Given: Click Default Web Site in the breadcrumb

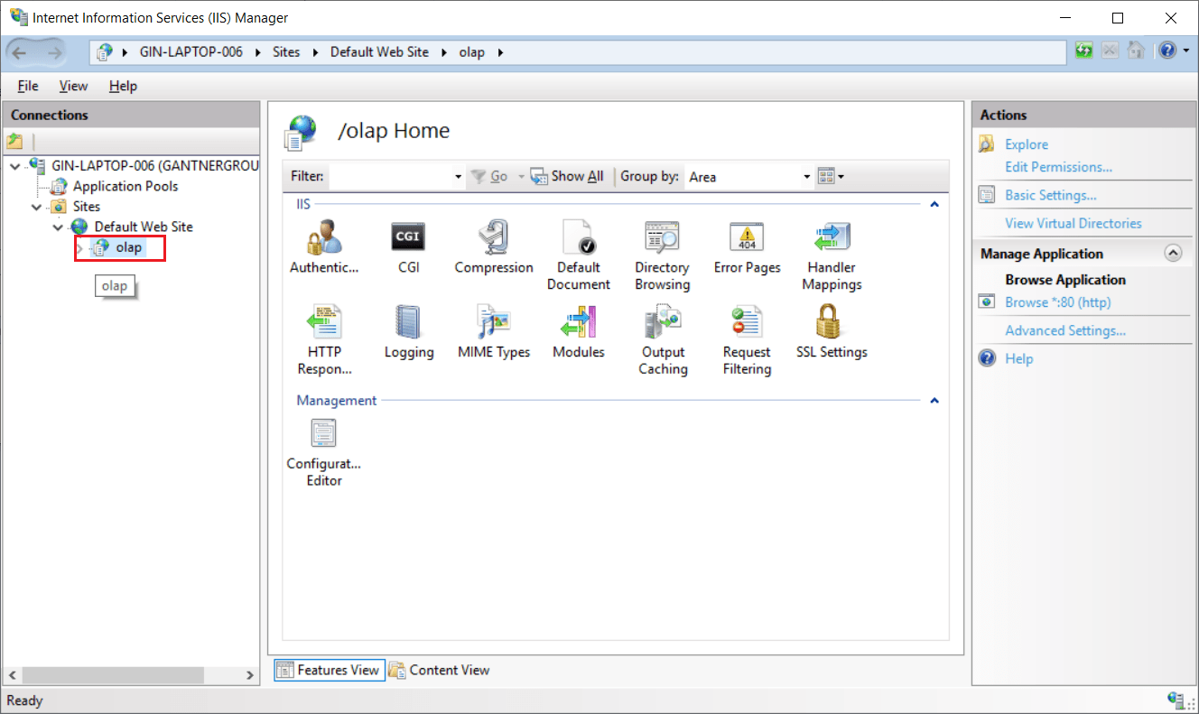Looking at the screenshot, I should 379,51.
